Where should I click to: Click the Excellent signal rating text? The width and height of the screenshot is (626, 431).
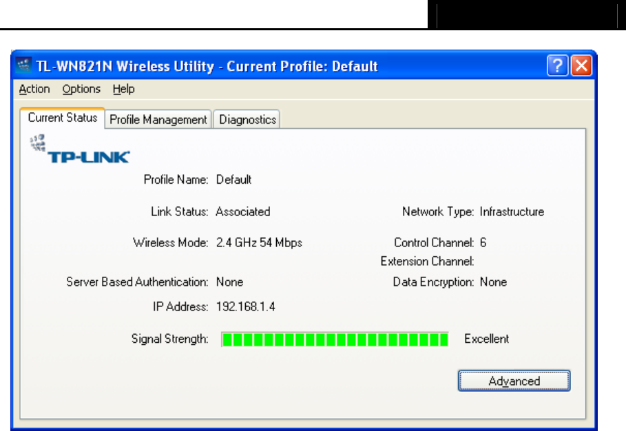coord(486,339)
